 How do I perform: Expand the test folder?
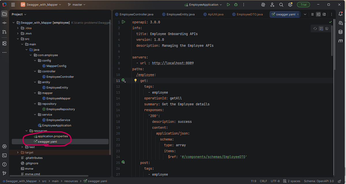coord(22,147)
